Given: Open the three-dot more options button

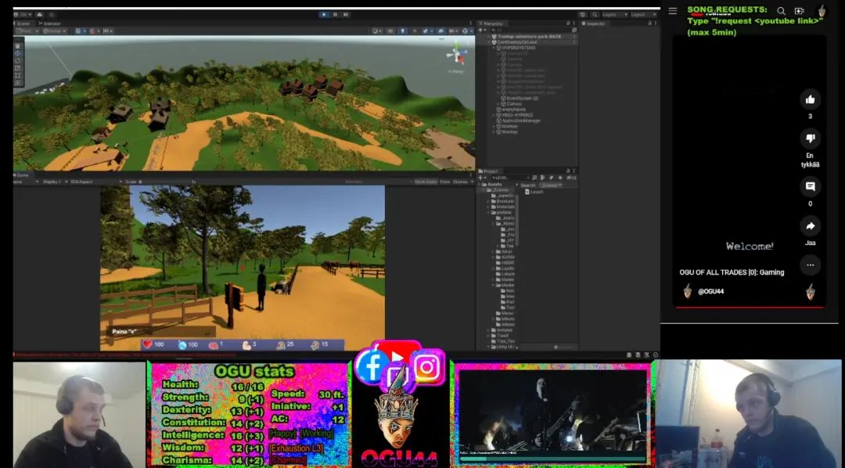Looking at the screenshot, I should click(x=810, y=265).
